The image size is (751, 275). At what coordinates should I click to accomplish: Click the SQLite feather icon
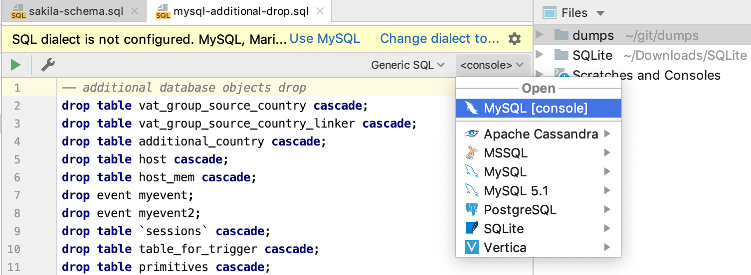(x=471, y=229)
